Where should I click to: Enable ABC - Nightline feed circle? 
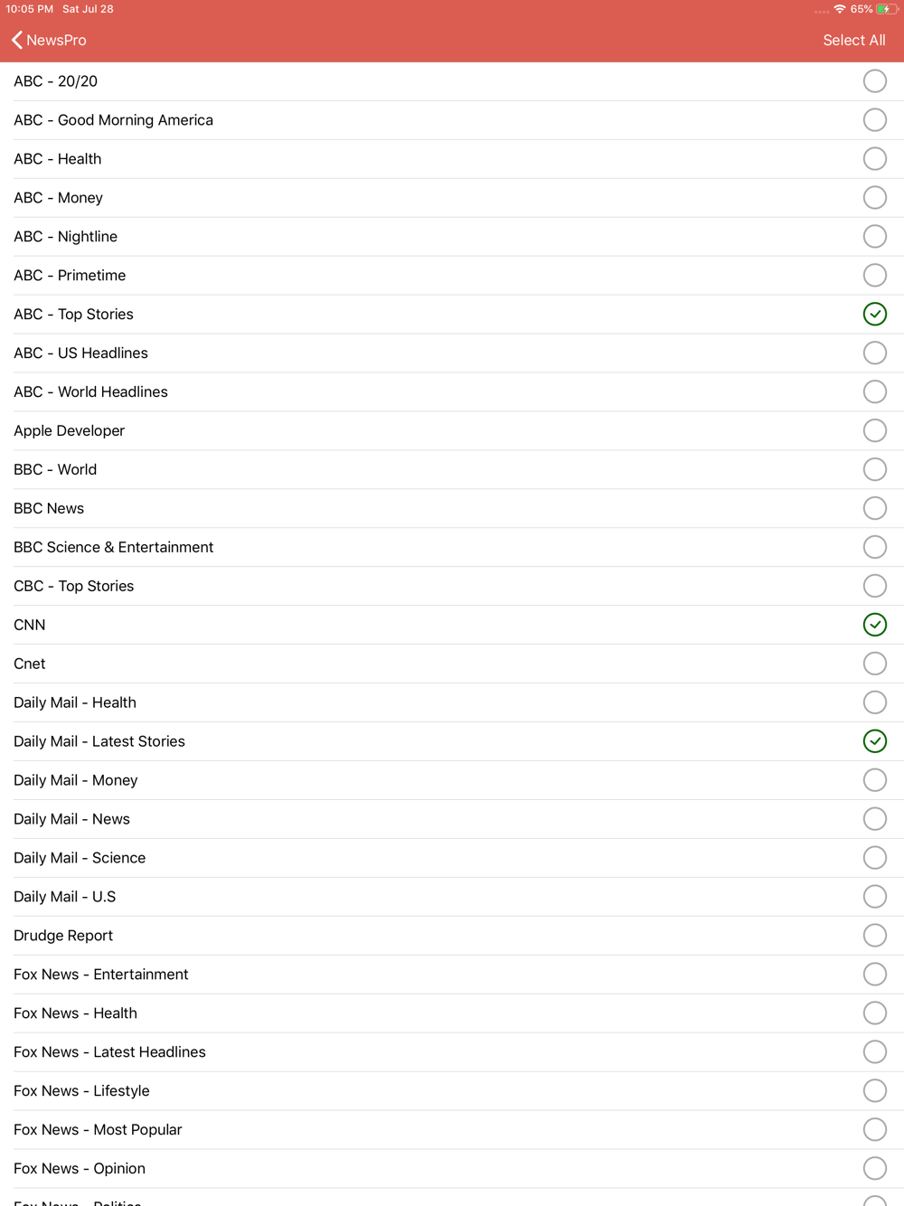pyautogui.click(x=874, y=236)
